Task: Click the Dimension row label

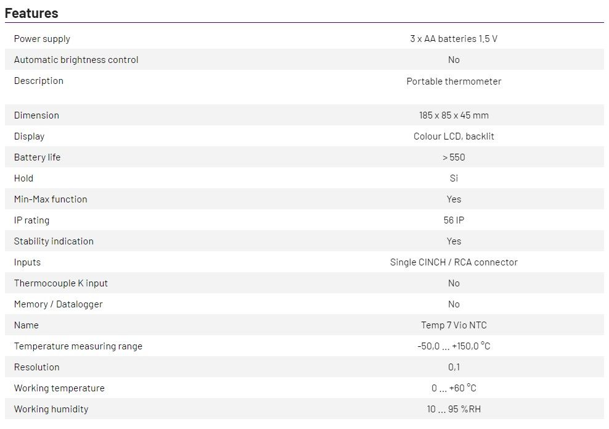Action: coord(36,115)
